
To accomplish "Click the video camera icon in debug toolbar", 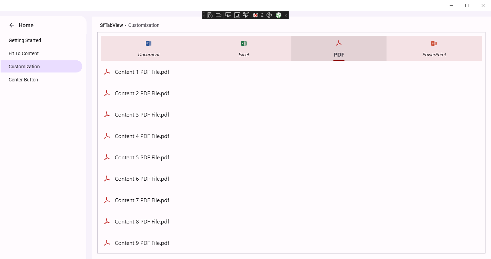I will (219, 15).
